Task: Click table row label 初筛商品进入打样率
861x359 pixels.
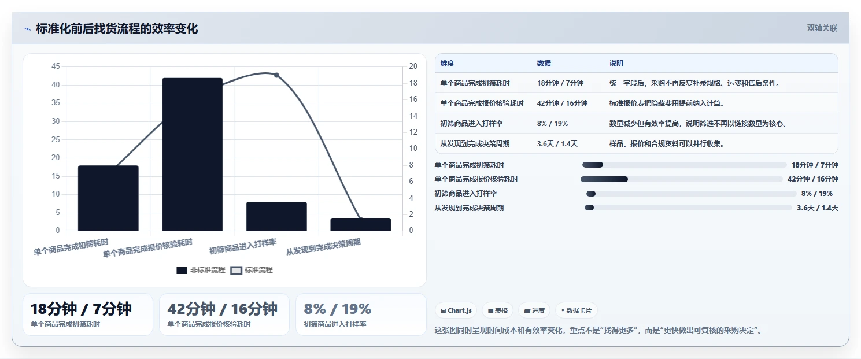Action: [471, 123]
